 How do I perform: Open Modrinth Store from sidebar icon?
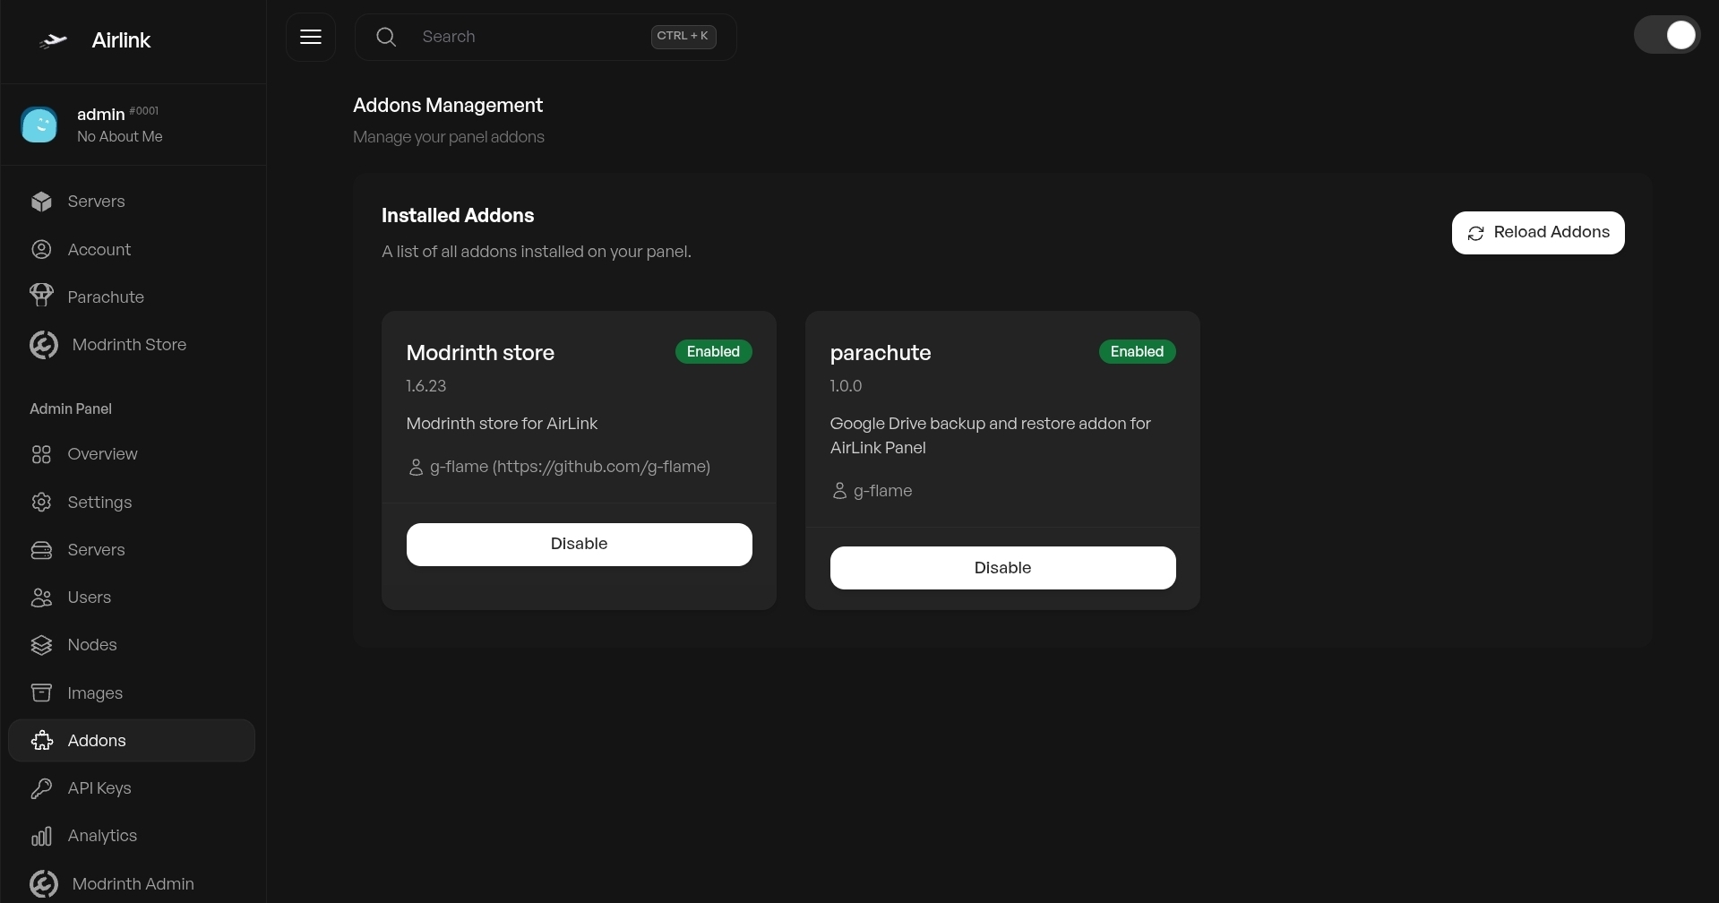coord(43,345)
